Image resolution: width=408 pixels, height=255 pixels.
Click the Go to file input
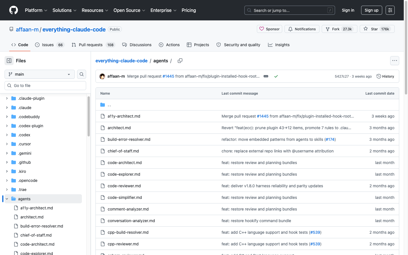pyautogui.click(x=45, y=86)
